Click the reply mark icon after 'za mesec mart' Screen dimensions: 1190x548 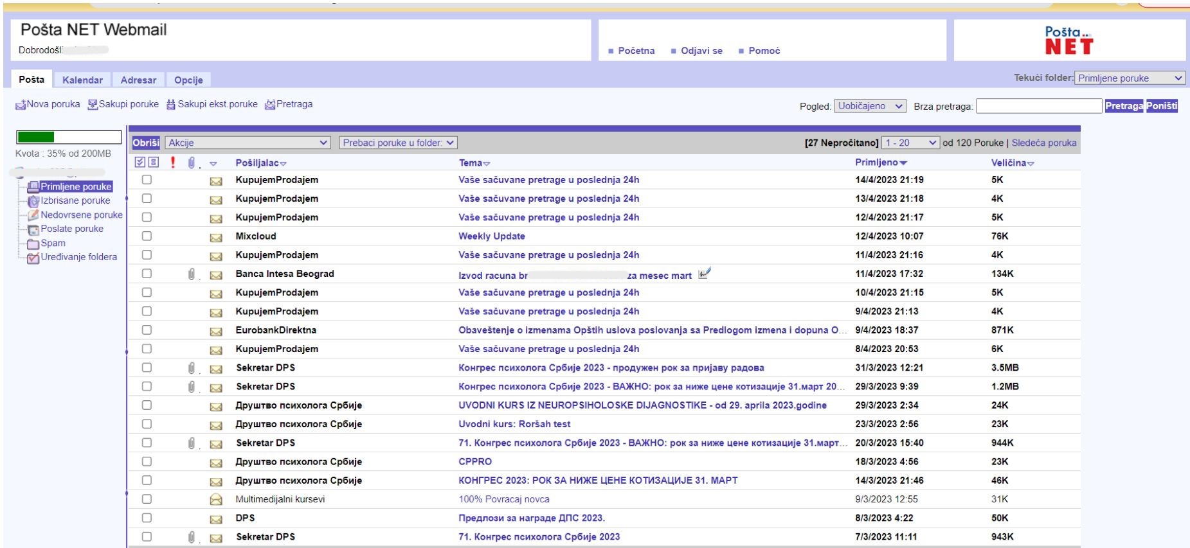tap(705, 274)
